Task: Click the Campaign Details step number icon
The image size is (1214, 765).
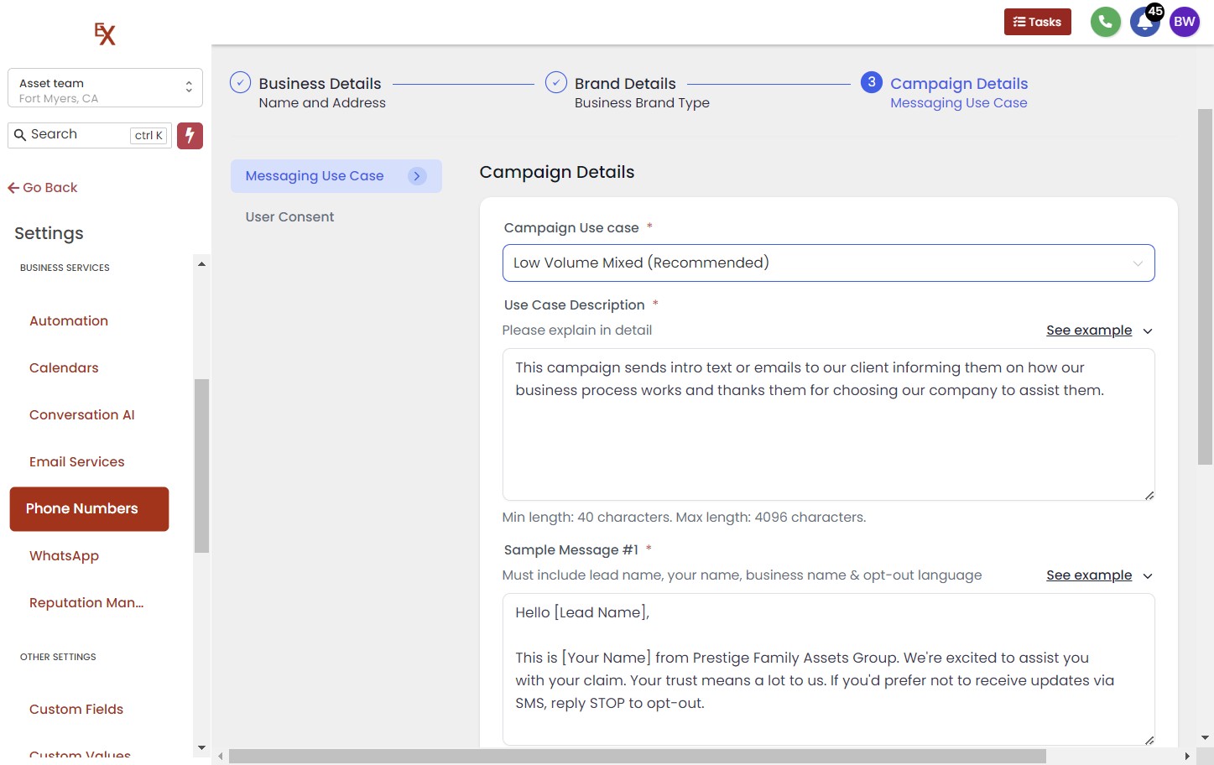Action: 872,82
